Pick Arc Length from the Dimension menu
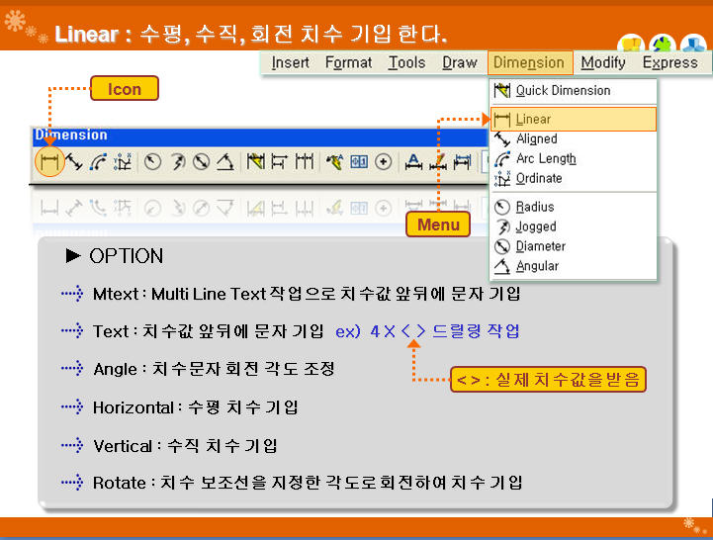 coord(546,158)
